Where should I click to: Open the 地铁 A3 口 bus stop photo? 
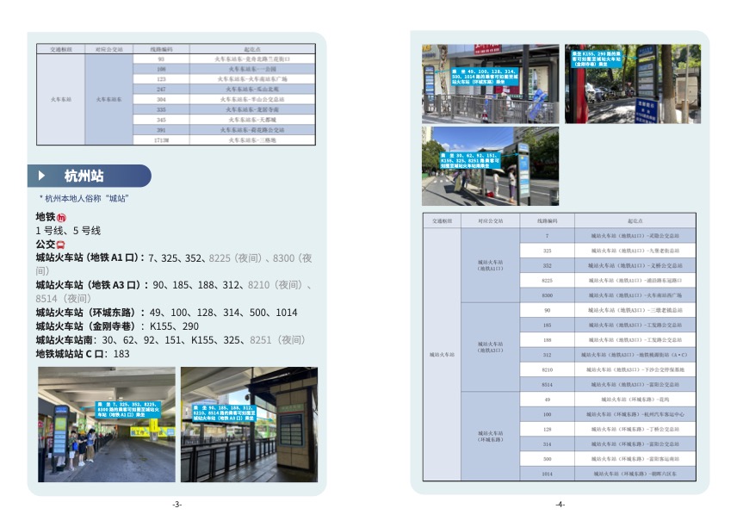[249, 425]
